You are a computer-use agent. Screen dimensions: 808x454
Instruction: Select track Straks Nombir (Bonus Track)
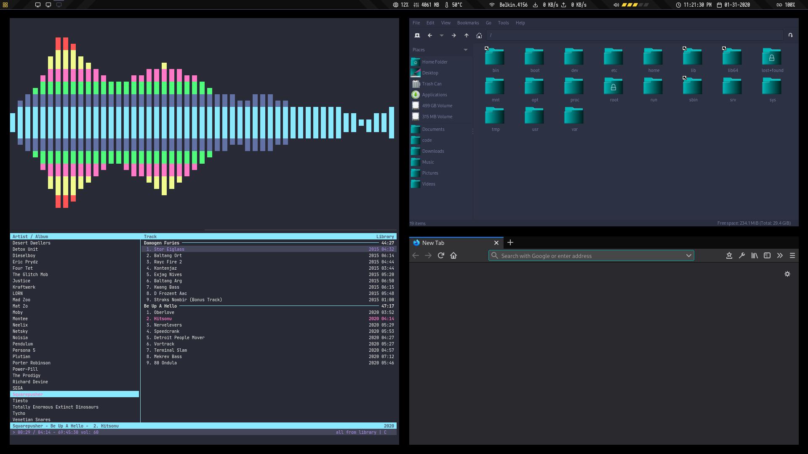269,300
